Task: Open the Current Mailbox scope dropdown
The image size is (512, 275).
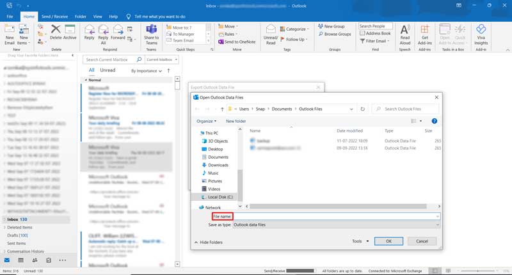Action: click(162, 59)
